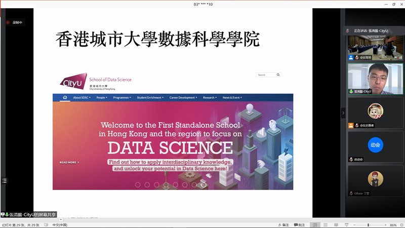
Task: Click the 动会 participant avatar
Action: pyautogui.click(x=375, y=145)
